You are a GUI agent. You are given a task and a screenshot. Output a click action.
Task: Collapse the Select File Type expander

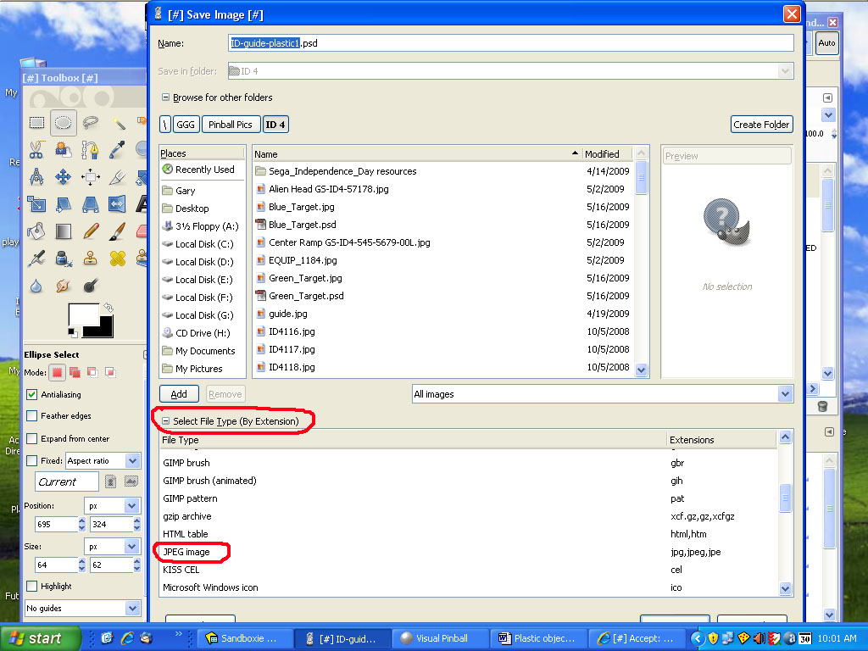point(166,421)
